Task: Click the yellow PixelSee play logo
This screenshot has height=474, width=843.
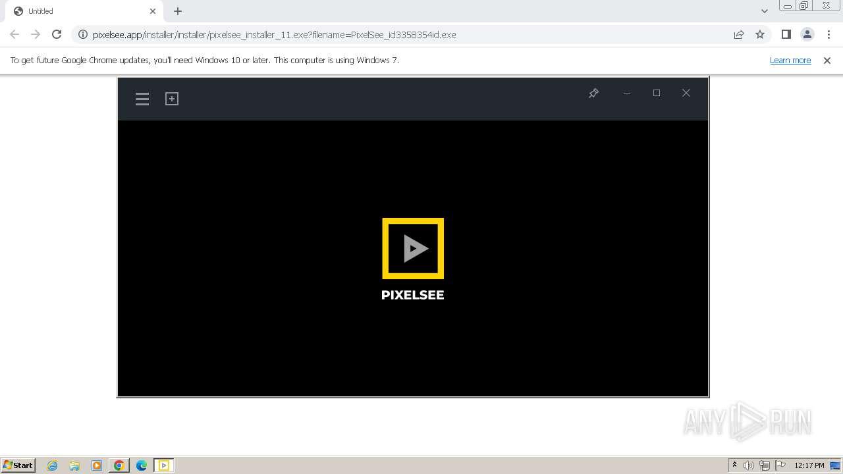Action: (x=413, y=249)
